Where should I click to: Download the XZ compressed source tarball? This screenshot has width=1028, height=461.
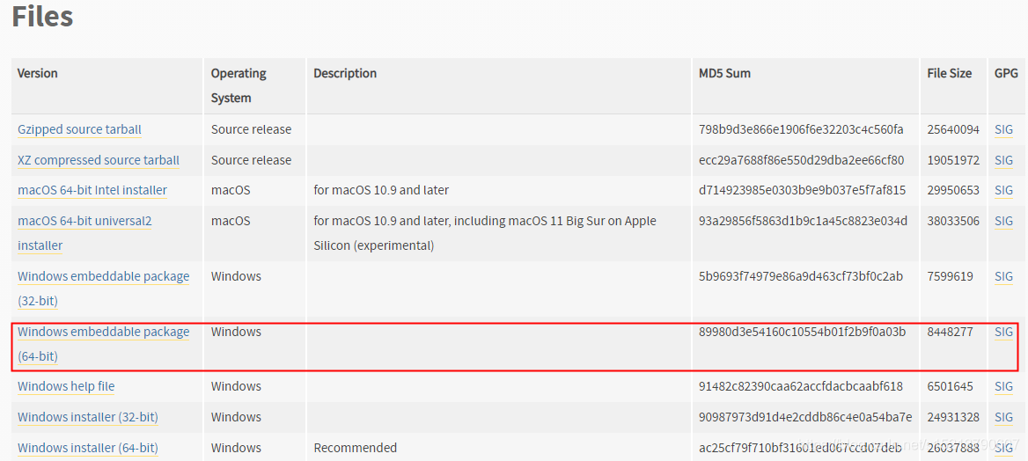pyautogui.click(x=99, y=160)
